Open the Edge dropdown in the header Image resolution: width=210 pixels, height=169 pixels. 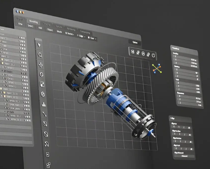click(x=81, y=36)
